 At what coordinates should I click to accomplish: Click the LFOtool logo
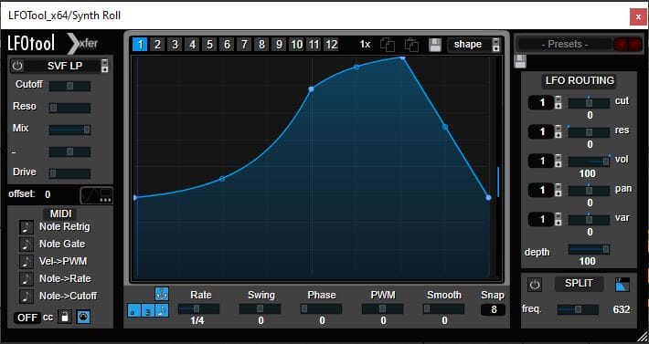pyautogui.click(x=31, y=44)
